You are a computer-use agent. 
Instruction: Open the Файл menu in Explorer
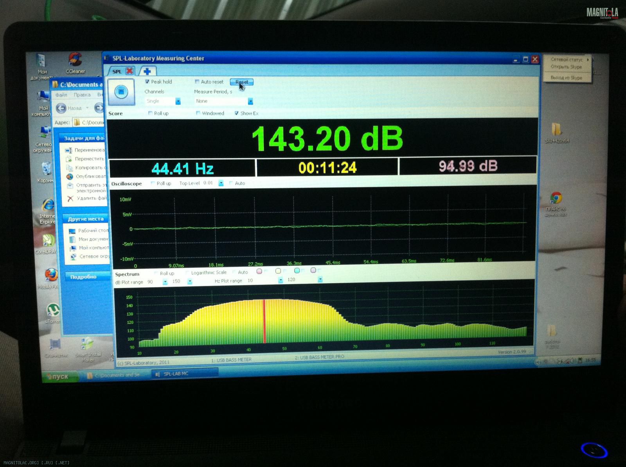[61, 95]
